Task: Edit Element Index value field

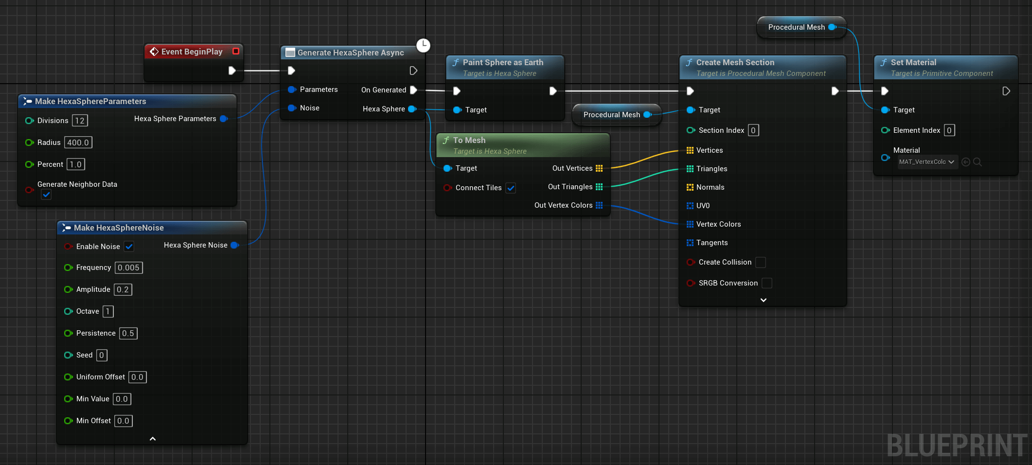Action: point(949,130)
